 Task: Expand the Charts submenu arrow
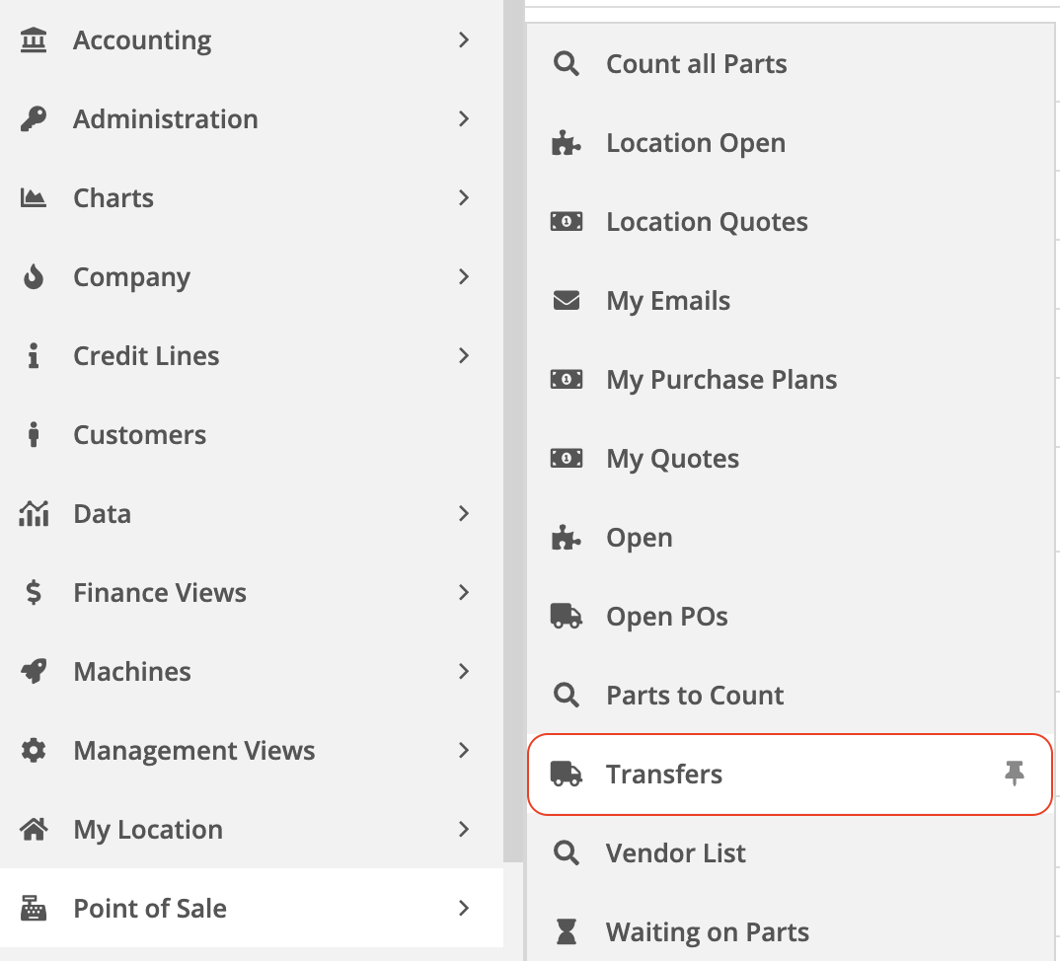[x=464, y=198]
